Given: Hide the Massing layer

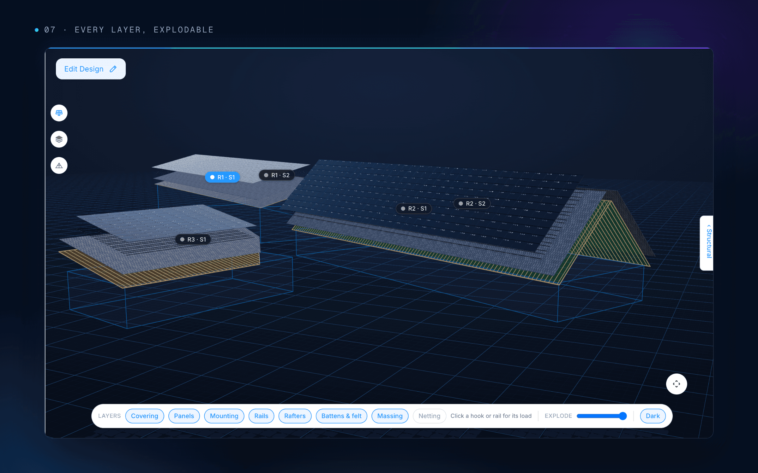Looking at the screenshot, I should (x=390, y=416).
